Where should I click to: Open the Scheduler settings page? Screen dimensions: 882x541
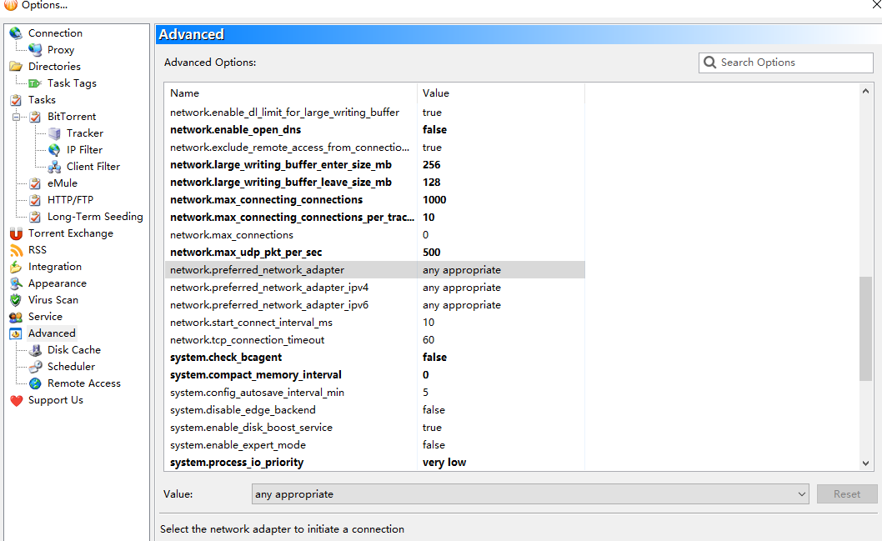point(71,367)
